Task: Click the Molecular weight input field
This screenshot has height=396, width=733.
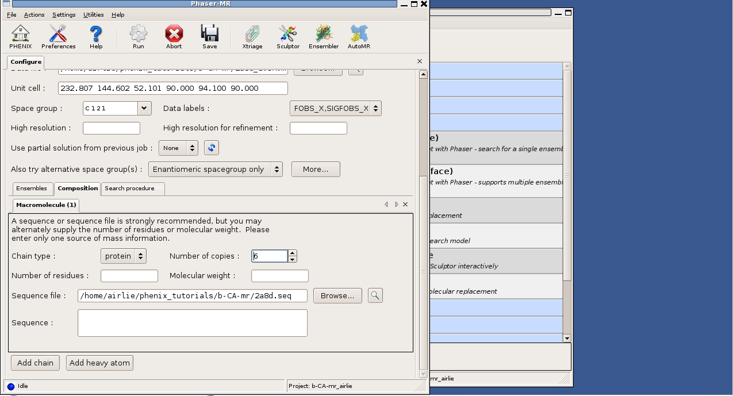Action: pos(279,276)
